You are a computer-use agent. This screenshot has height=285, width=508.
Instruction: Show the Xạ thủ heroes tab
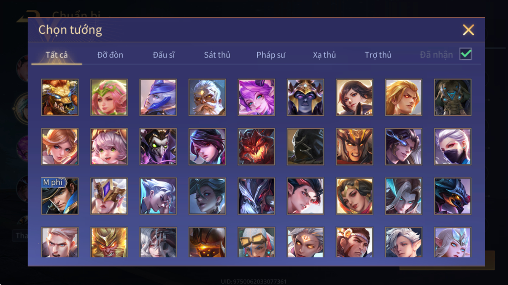coord(324,55)
